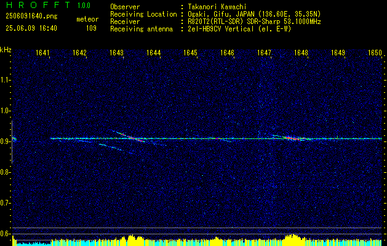Click the version number 1.0.0
The image size is (387, 246).
(x=84, y=5)
